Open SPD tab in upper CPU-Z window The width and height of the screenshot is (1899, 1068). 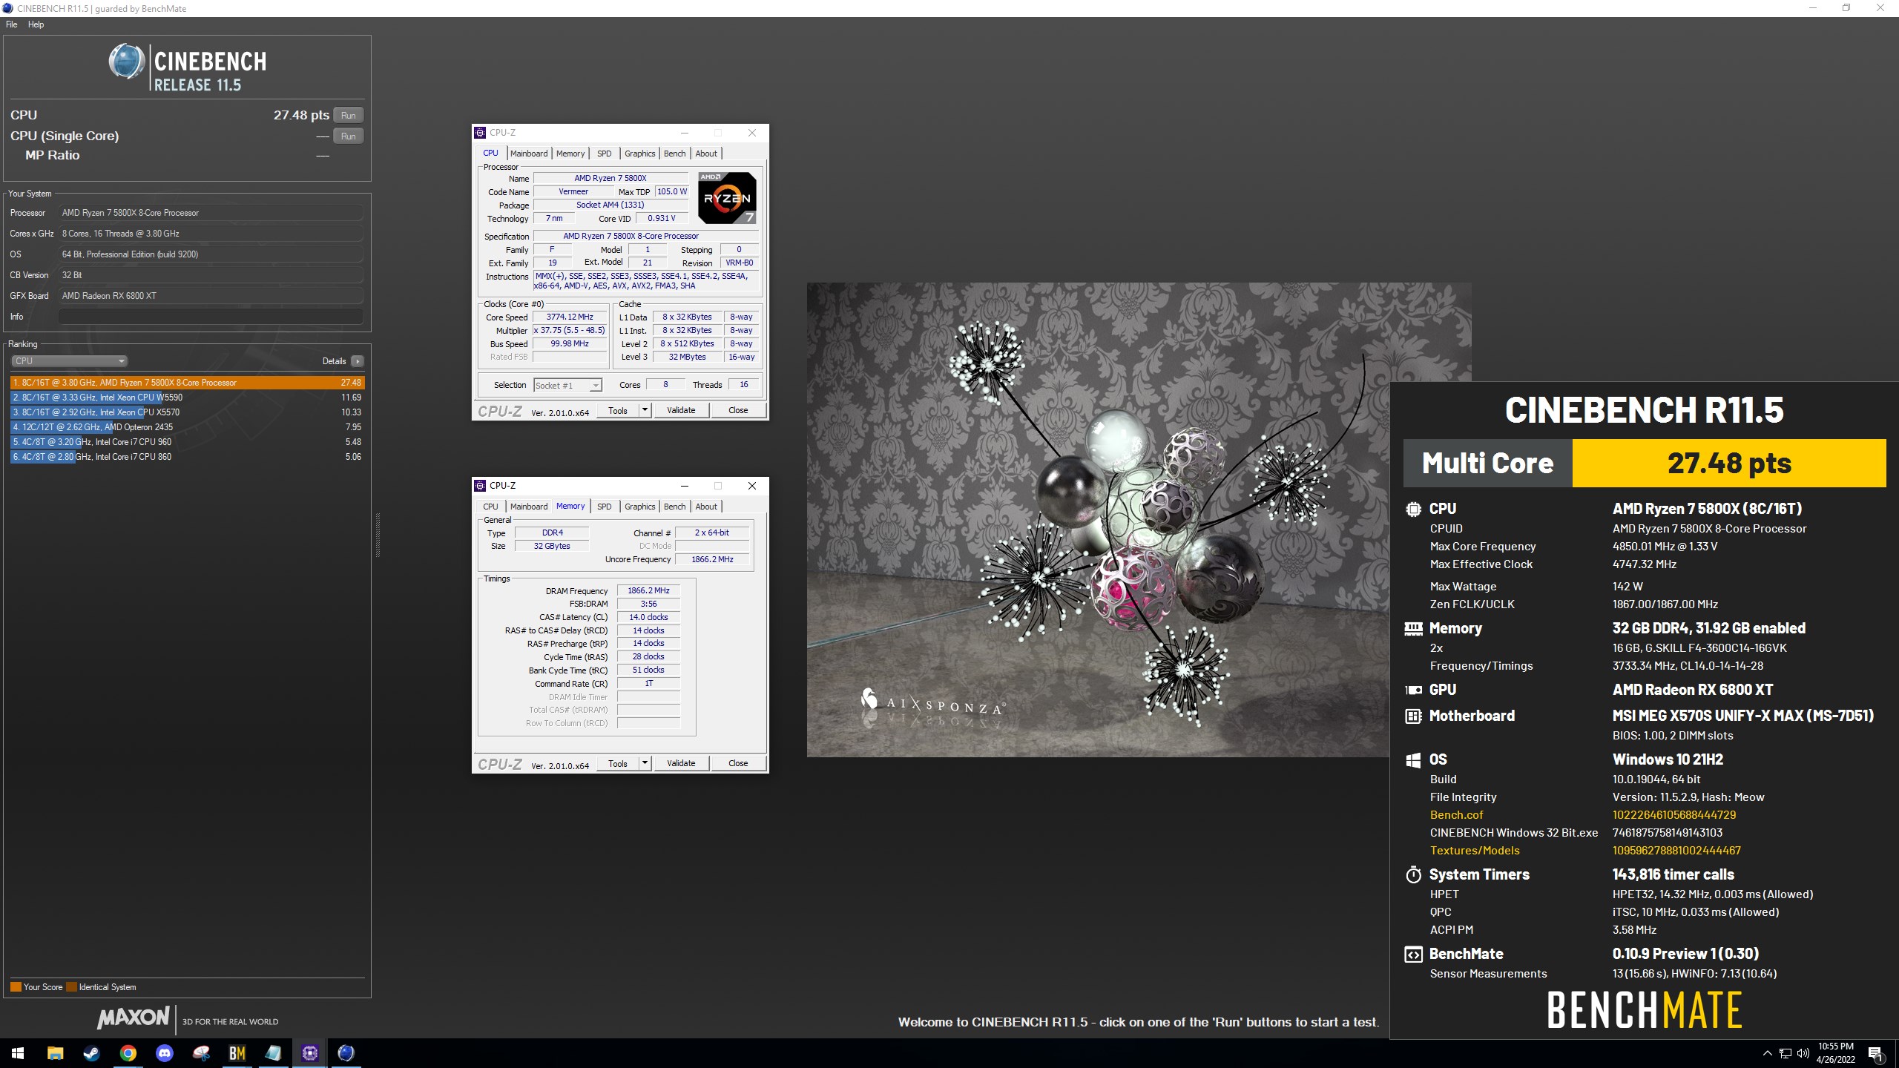pos(605,154)
